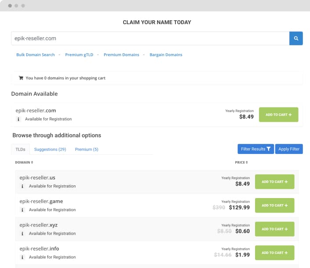Open info icon for epik-reseller.com
310x268 pixels.
pyautogui.click(x=18, y=119)
